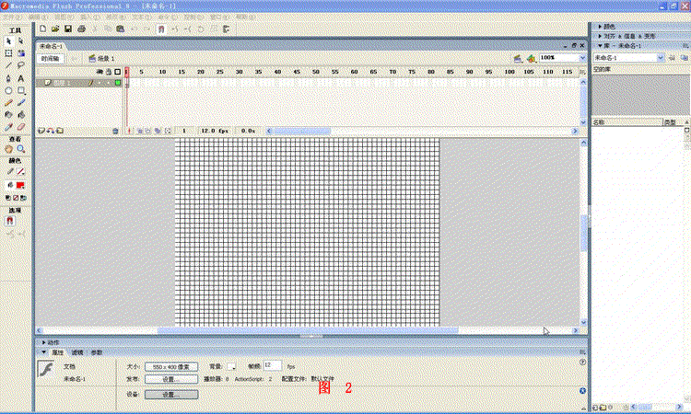
Task: Select the Pencil tool
Action: (9, 102)
